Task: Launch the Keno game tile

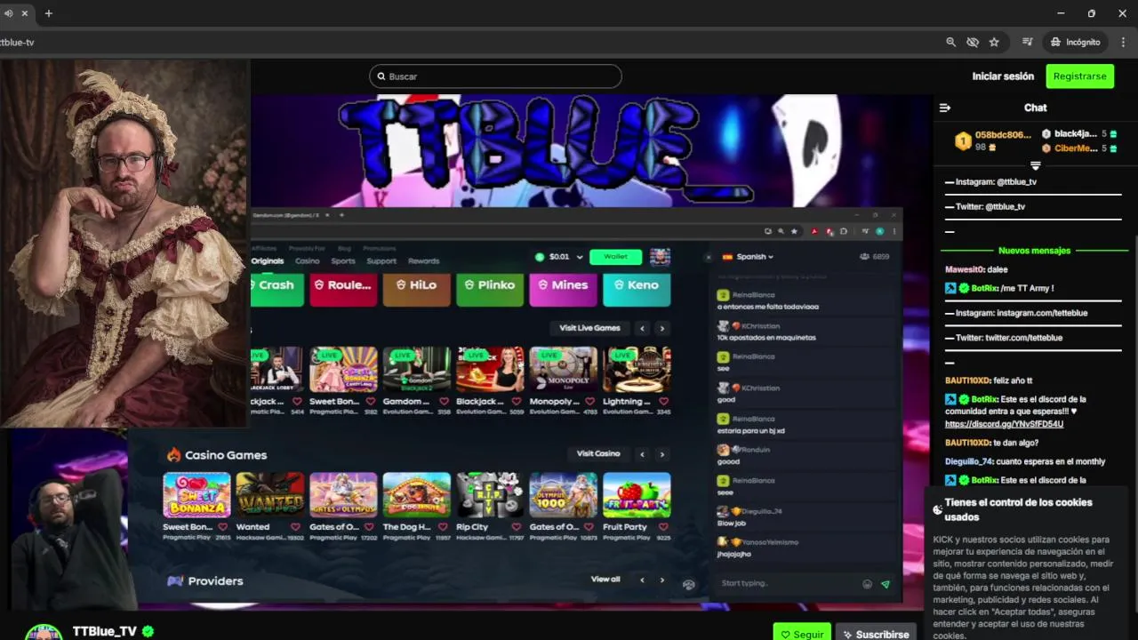Action: point(637,290)
